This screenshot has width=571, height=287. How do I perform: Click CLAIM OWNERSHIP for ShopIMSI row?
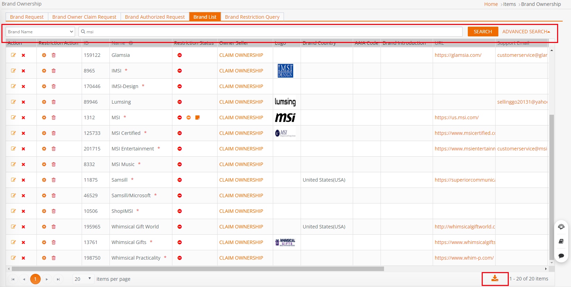click(x=241, y=211)
